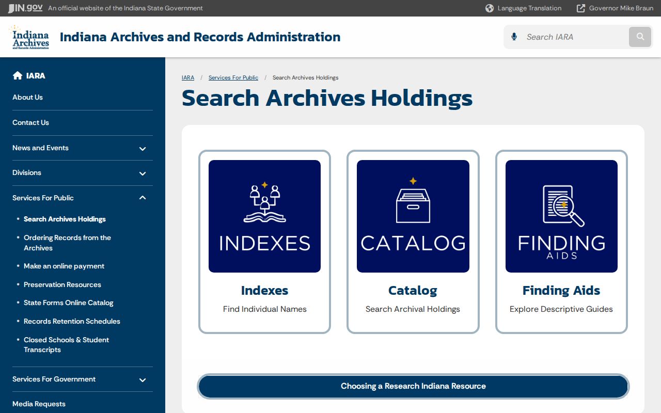Click the microphone voice search icon
Viewport: 661px width, 413px height.
tap(514, 37)
